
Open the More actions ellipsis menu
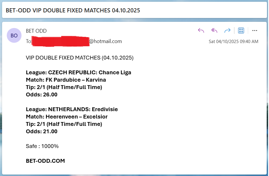coord(255,31)
